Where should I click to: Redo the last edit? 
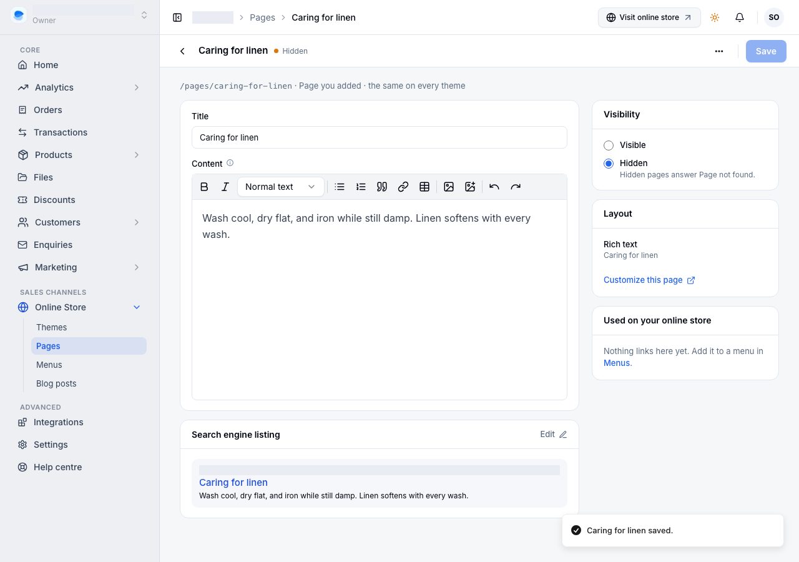516,187
